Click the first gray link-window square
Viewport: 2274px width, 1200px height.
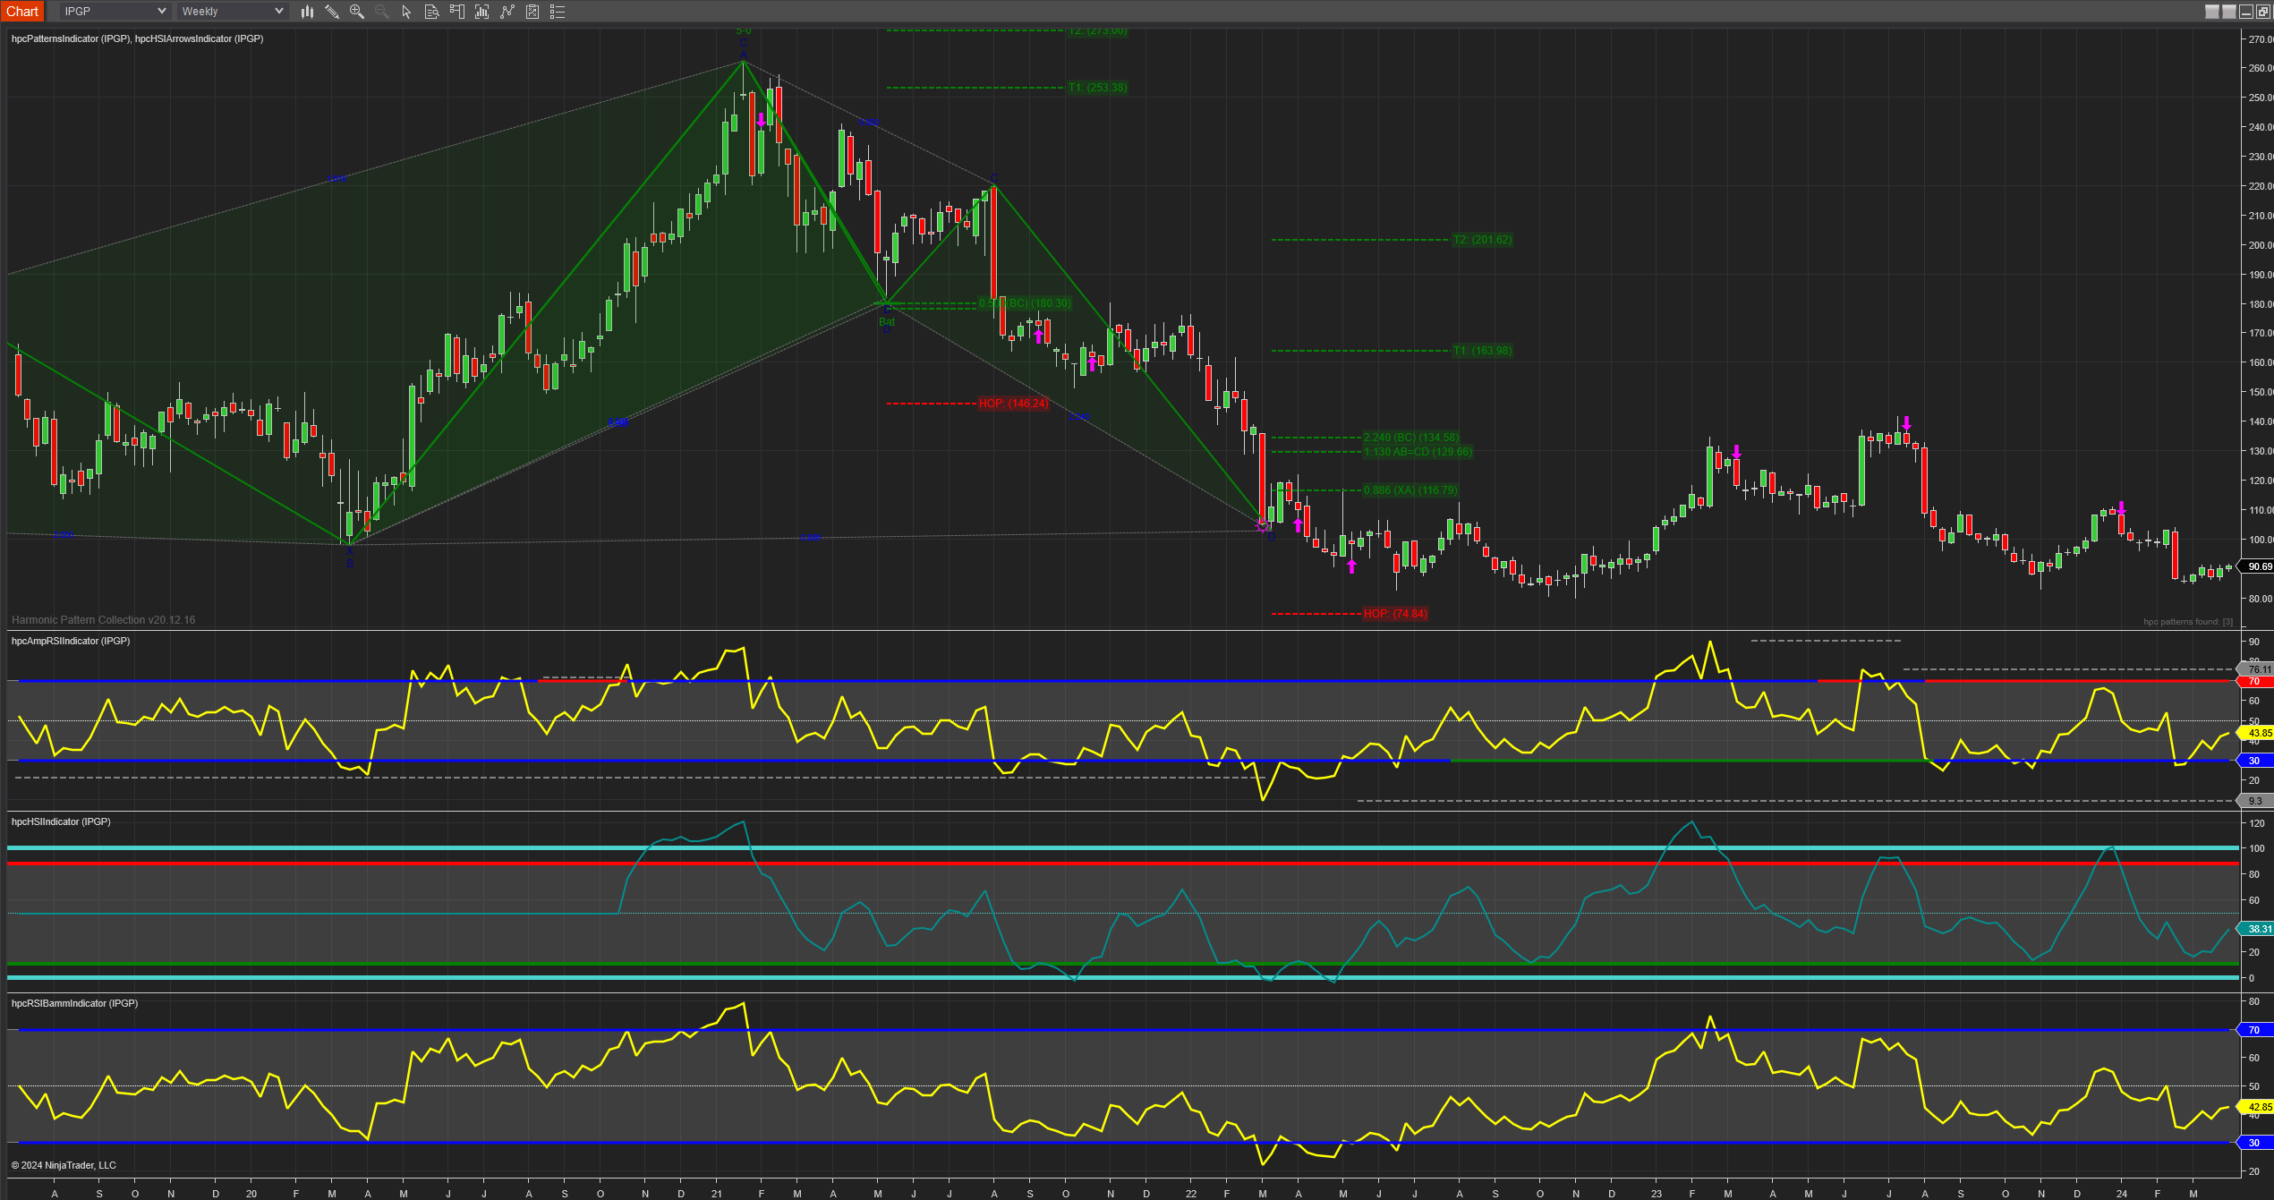click(2211, 12)
